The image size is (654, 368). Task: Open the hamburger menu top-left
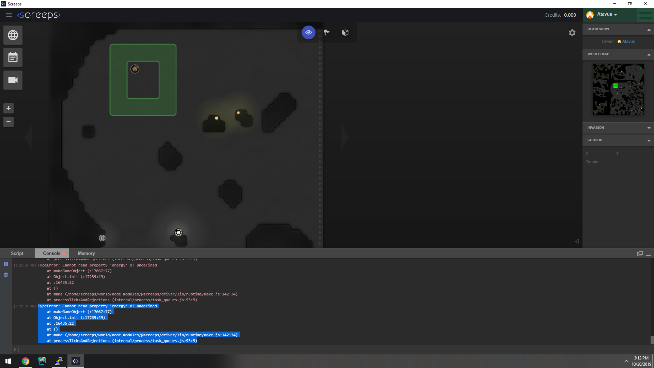(x=9, y=15)
